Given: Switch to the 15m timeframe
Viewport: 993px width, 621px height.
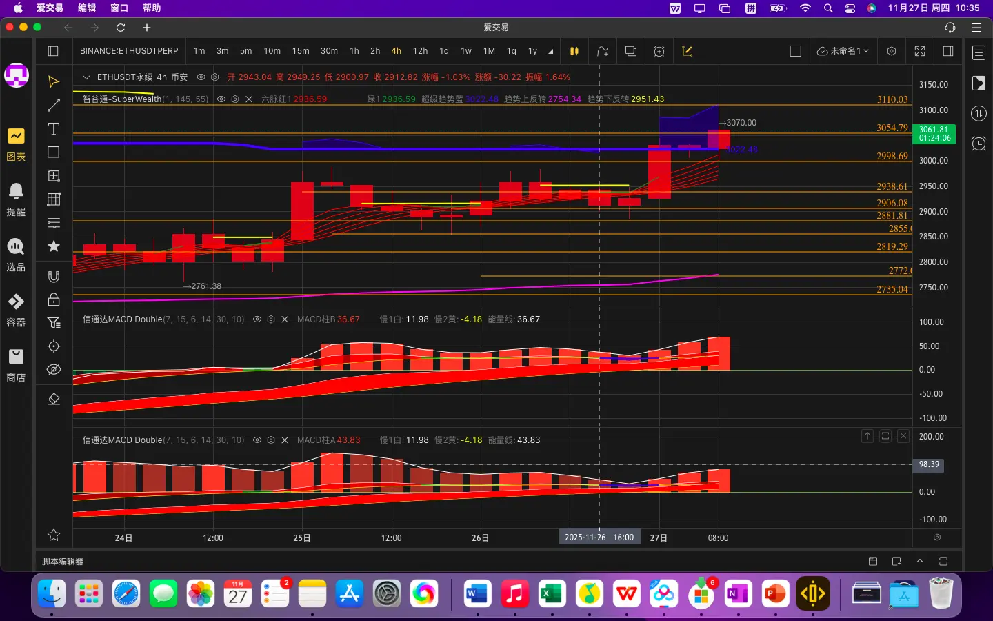Looking at the screenshot, I should pos(301,51).
